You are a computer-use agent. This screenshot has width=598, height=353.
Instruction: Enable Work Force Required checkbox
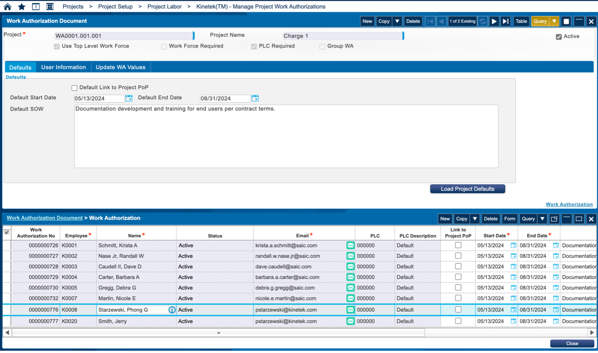coord(164,46)
